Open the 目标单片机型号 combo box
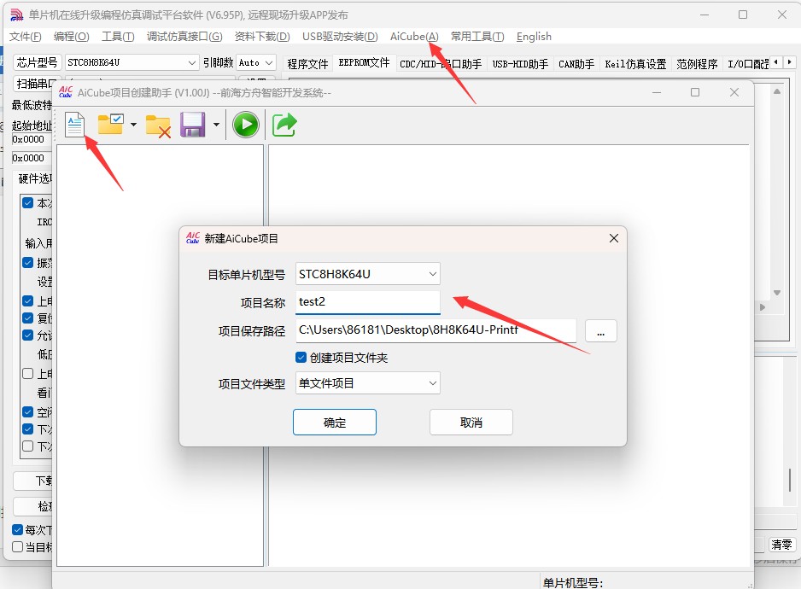 coord(368,274)
